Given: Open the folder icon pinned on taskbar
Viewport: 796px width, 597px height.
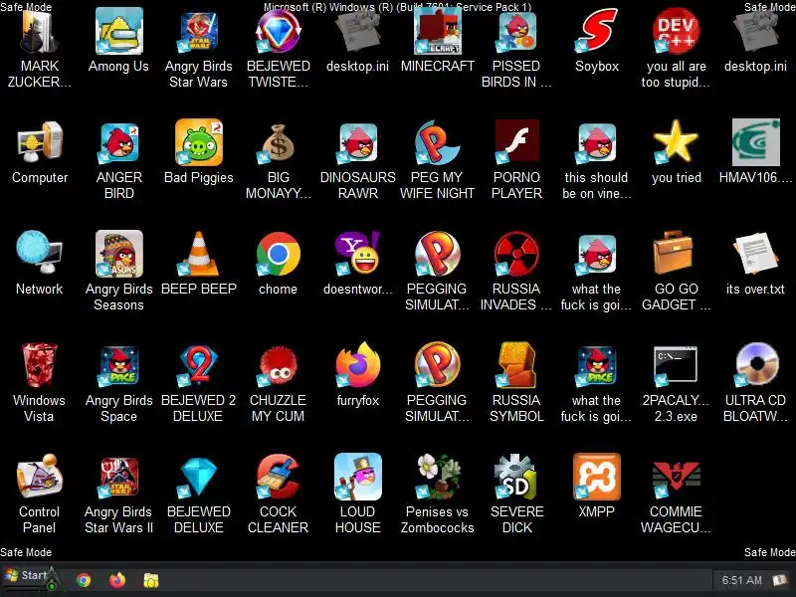Looking at the screenshot, I should tap(151, 580).
